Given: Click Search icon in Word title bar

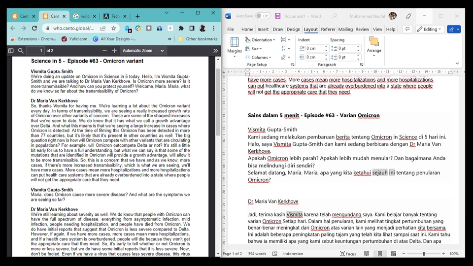Looking at the screenshot, I should (x=335, y=16).
